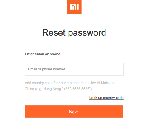Tap the Next label on the orange button
The width and height of the screenshot is (149, 127).
tap(74, 112)
